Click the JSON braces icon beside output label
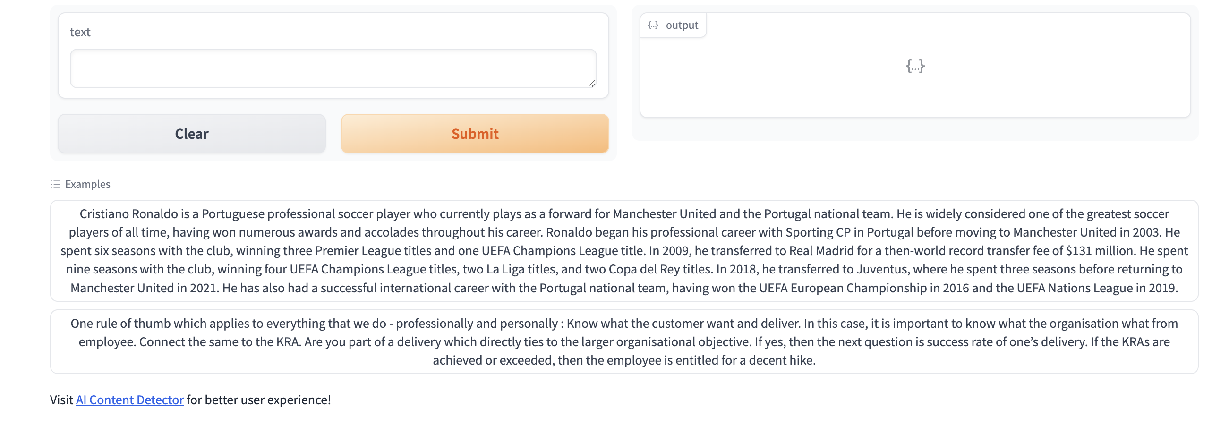This screenshot has height=443, width=1229. point(653,26)
